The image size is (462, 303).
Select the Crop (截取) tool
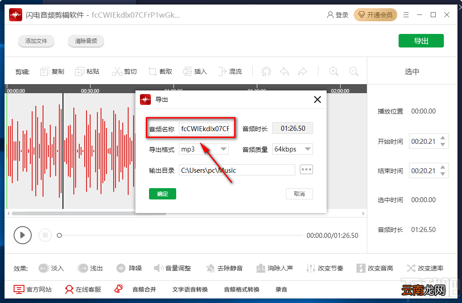tap(160, 71)
